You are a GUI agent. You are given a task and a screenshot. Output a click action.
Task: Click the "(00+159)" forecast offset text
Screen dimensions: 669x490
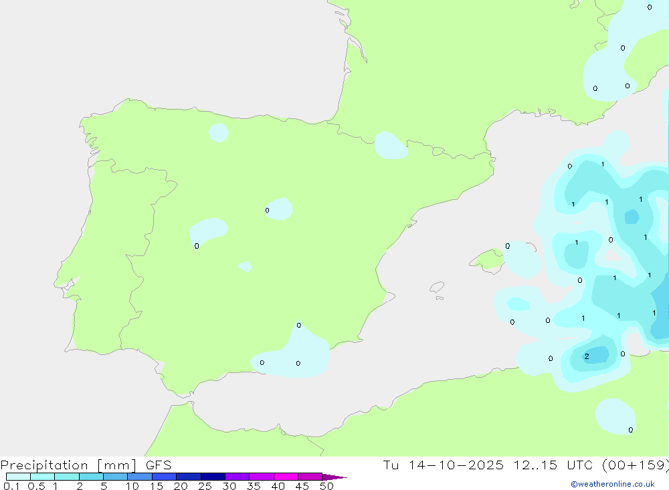(636, 465)
